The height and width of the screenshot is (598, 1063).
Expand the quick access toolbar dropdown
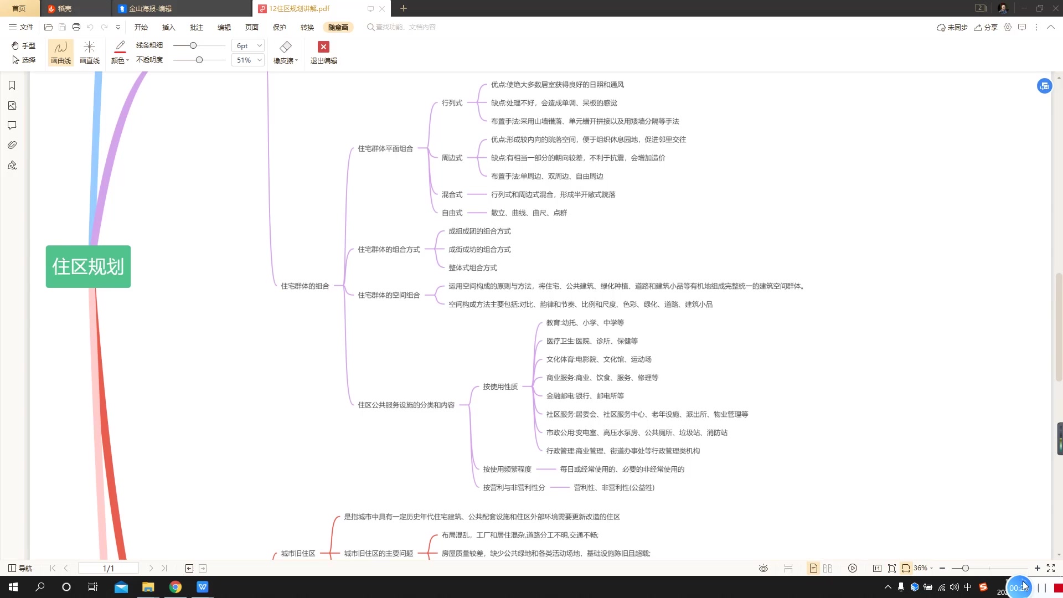(118, 27)
